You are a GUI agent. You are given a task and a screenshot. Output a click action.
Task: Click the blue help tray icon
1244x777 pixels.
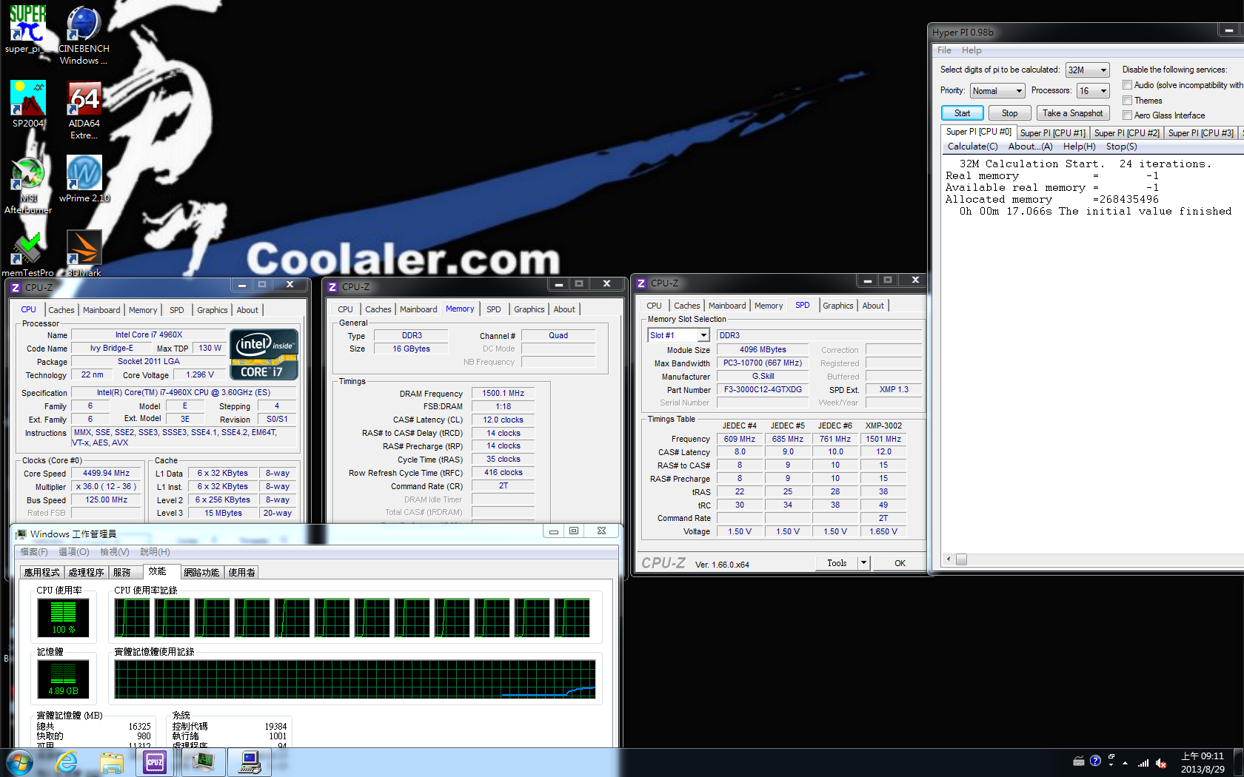1095,761
